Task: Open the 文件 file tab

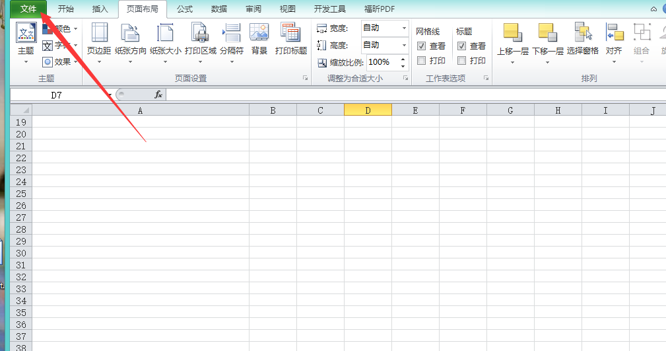Action: pos(28,9)
